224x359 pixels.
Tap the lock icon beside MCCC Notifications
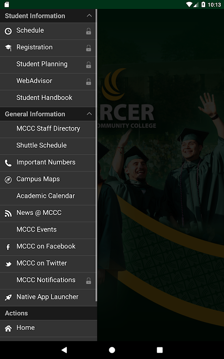pos(88,281)
